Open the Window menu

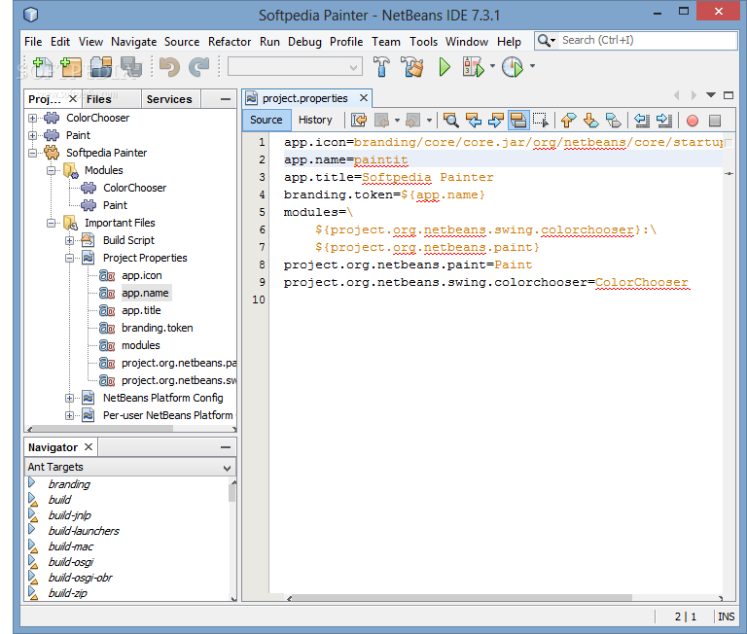467,42
